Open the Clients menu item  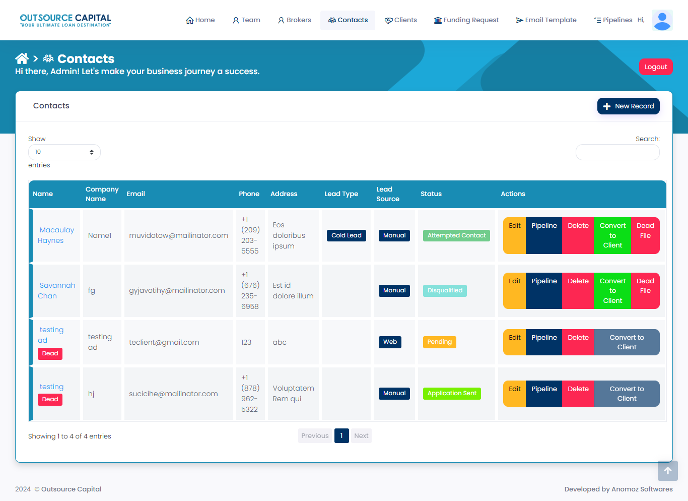tap(401, 20)
